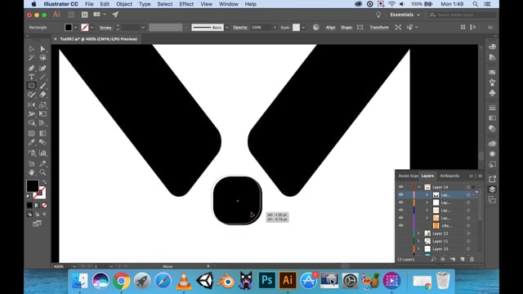This screenshot has width=523, height=294.
Task: Select the Column Graph tool
Action: click(42, 153)
